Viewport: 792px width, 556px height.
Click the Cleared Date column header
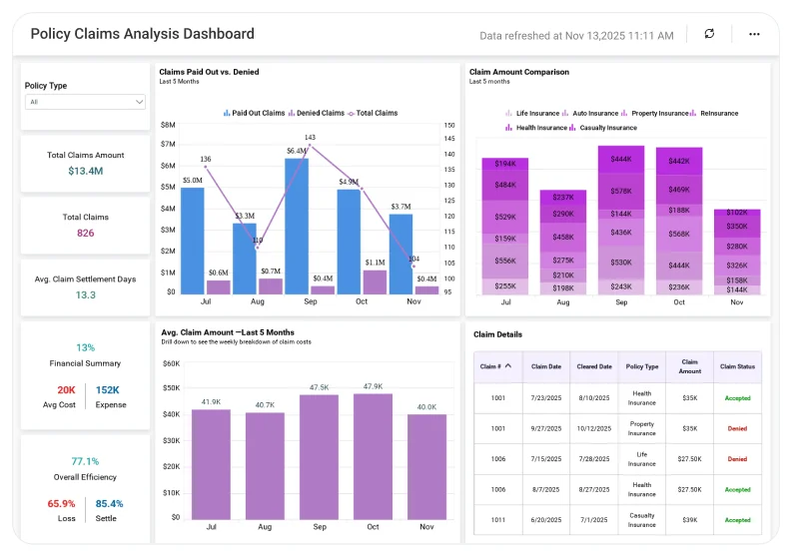click(x=594, y=366)
